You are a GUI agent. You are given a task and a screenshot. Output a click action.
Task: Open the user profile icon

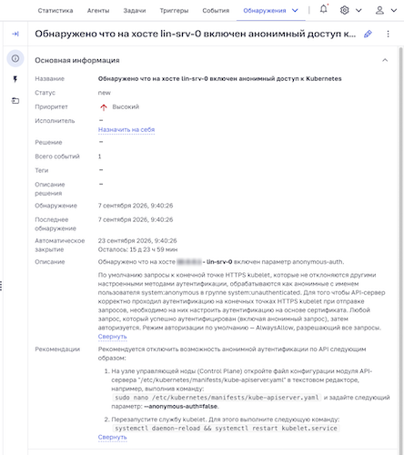click(x=379, y=10)
